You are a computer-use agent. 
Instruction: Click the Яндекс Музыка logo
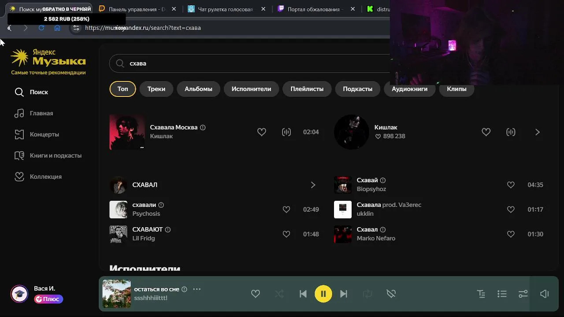click(48, 58)
